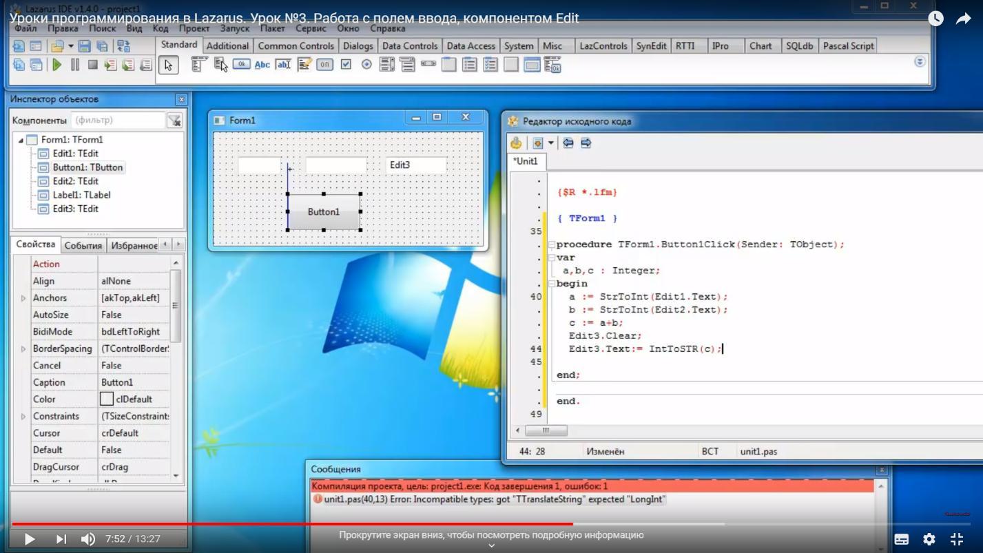Skip to the next video
The height and width of the screenshot is (553, 983).
click(x=61, y=539)
